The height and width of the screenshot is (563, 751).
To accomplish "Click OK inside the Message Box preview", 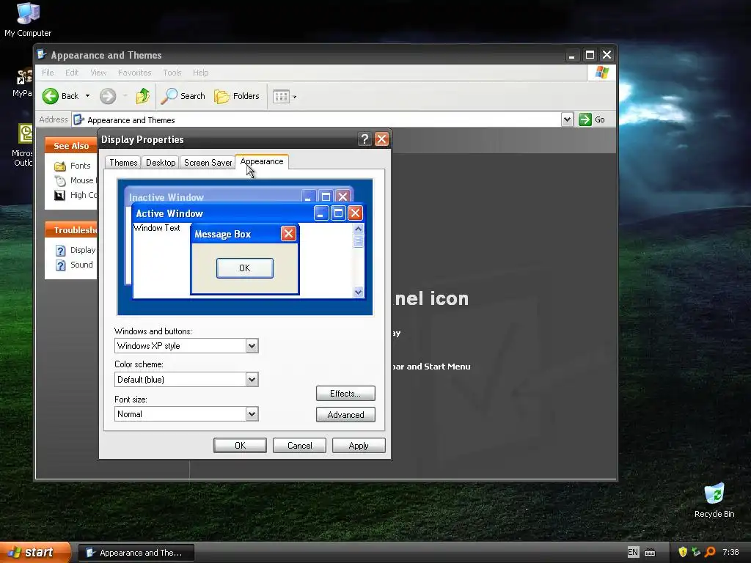I will 245,268.
